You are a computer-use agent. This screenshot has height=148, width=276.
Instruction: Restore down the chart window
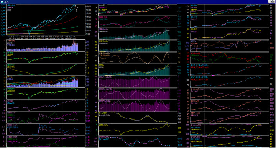pyautogui.click(x=271, y=2)
